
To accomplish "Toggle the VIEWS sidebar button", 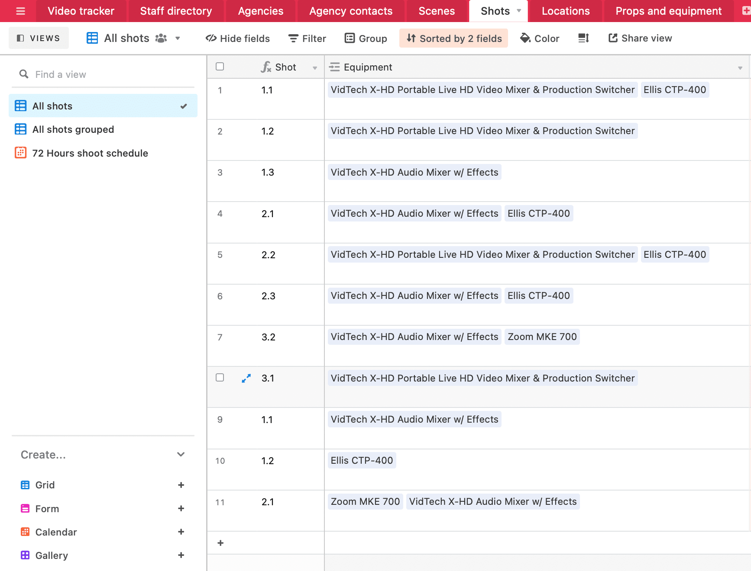I will click(x=39, y=38).
